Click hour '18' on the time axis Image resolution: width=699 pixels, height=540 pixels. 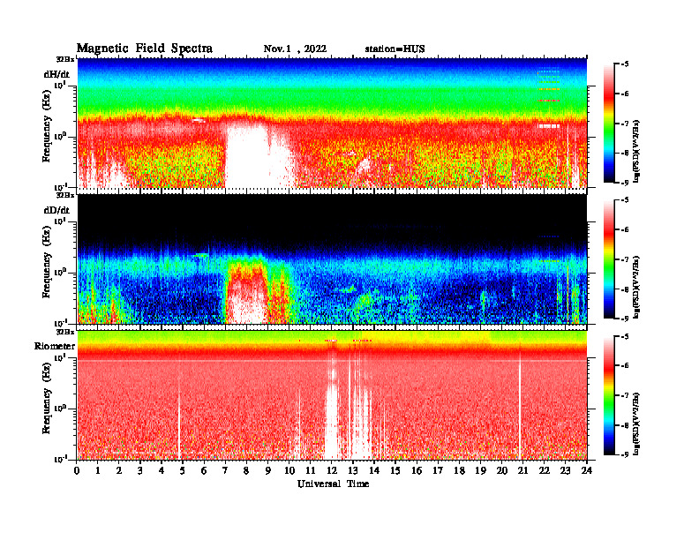459,470
